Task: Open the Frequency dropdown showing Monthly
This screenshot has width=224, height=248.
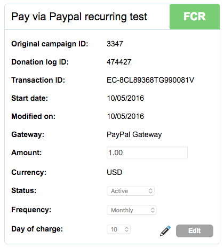Action: [x=132, y=210]
